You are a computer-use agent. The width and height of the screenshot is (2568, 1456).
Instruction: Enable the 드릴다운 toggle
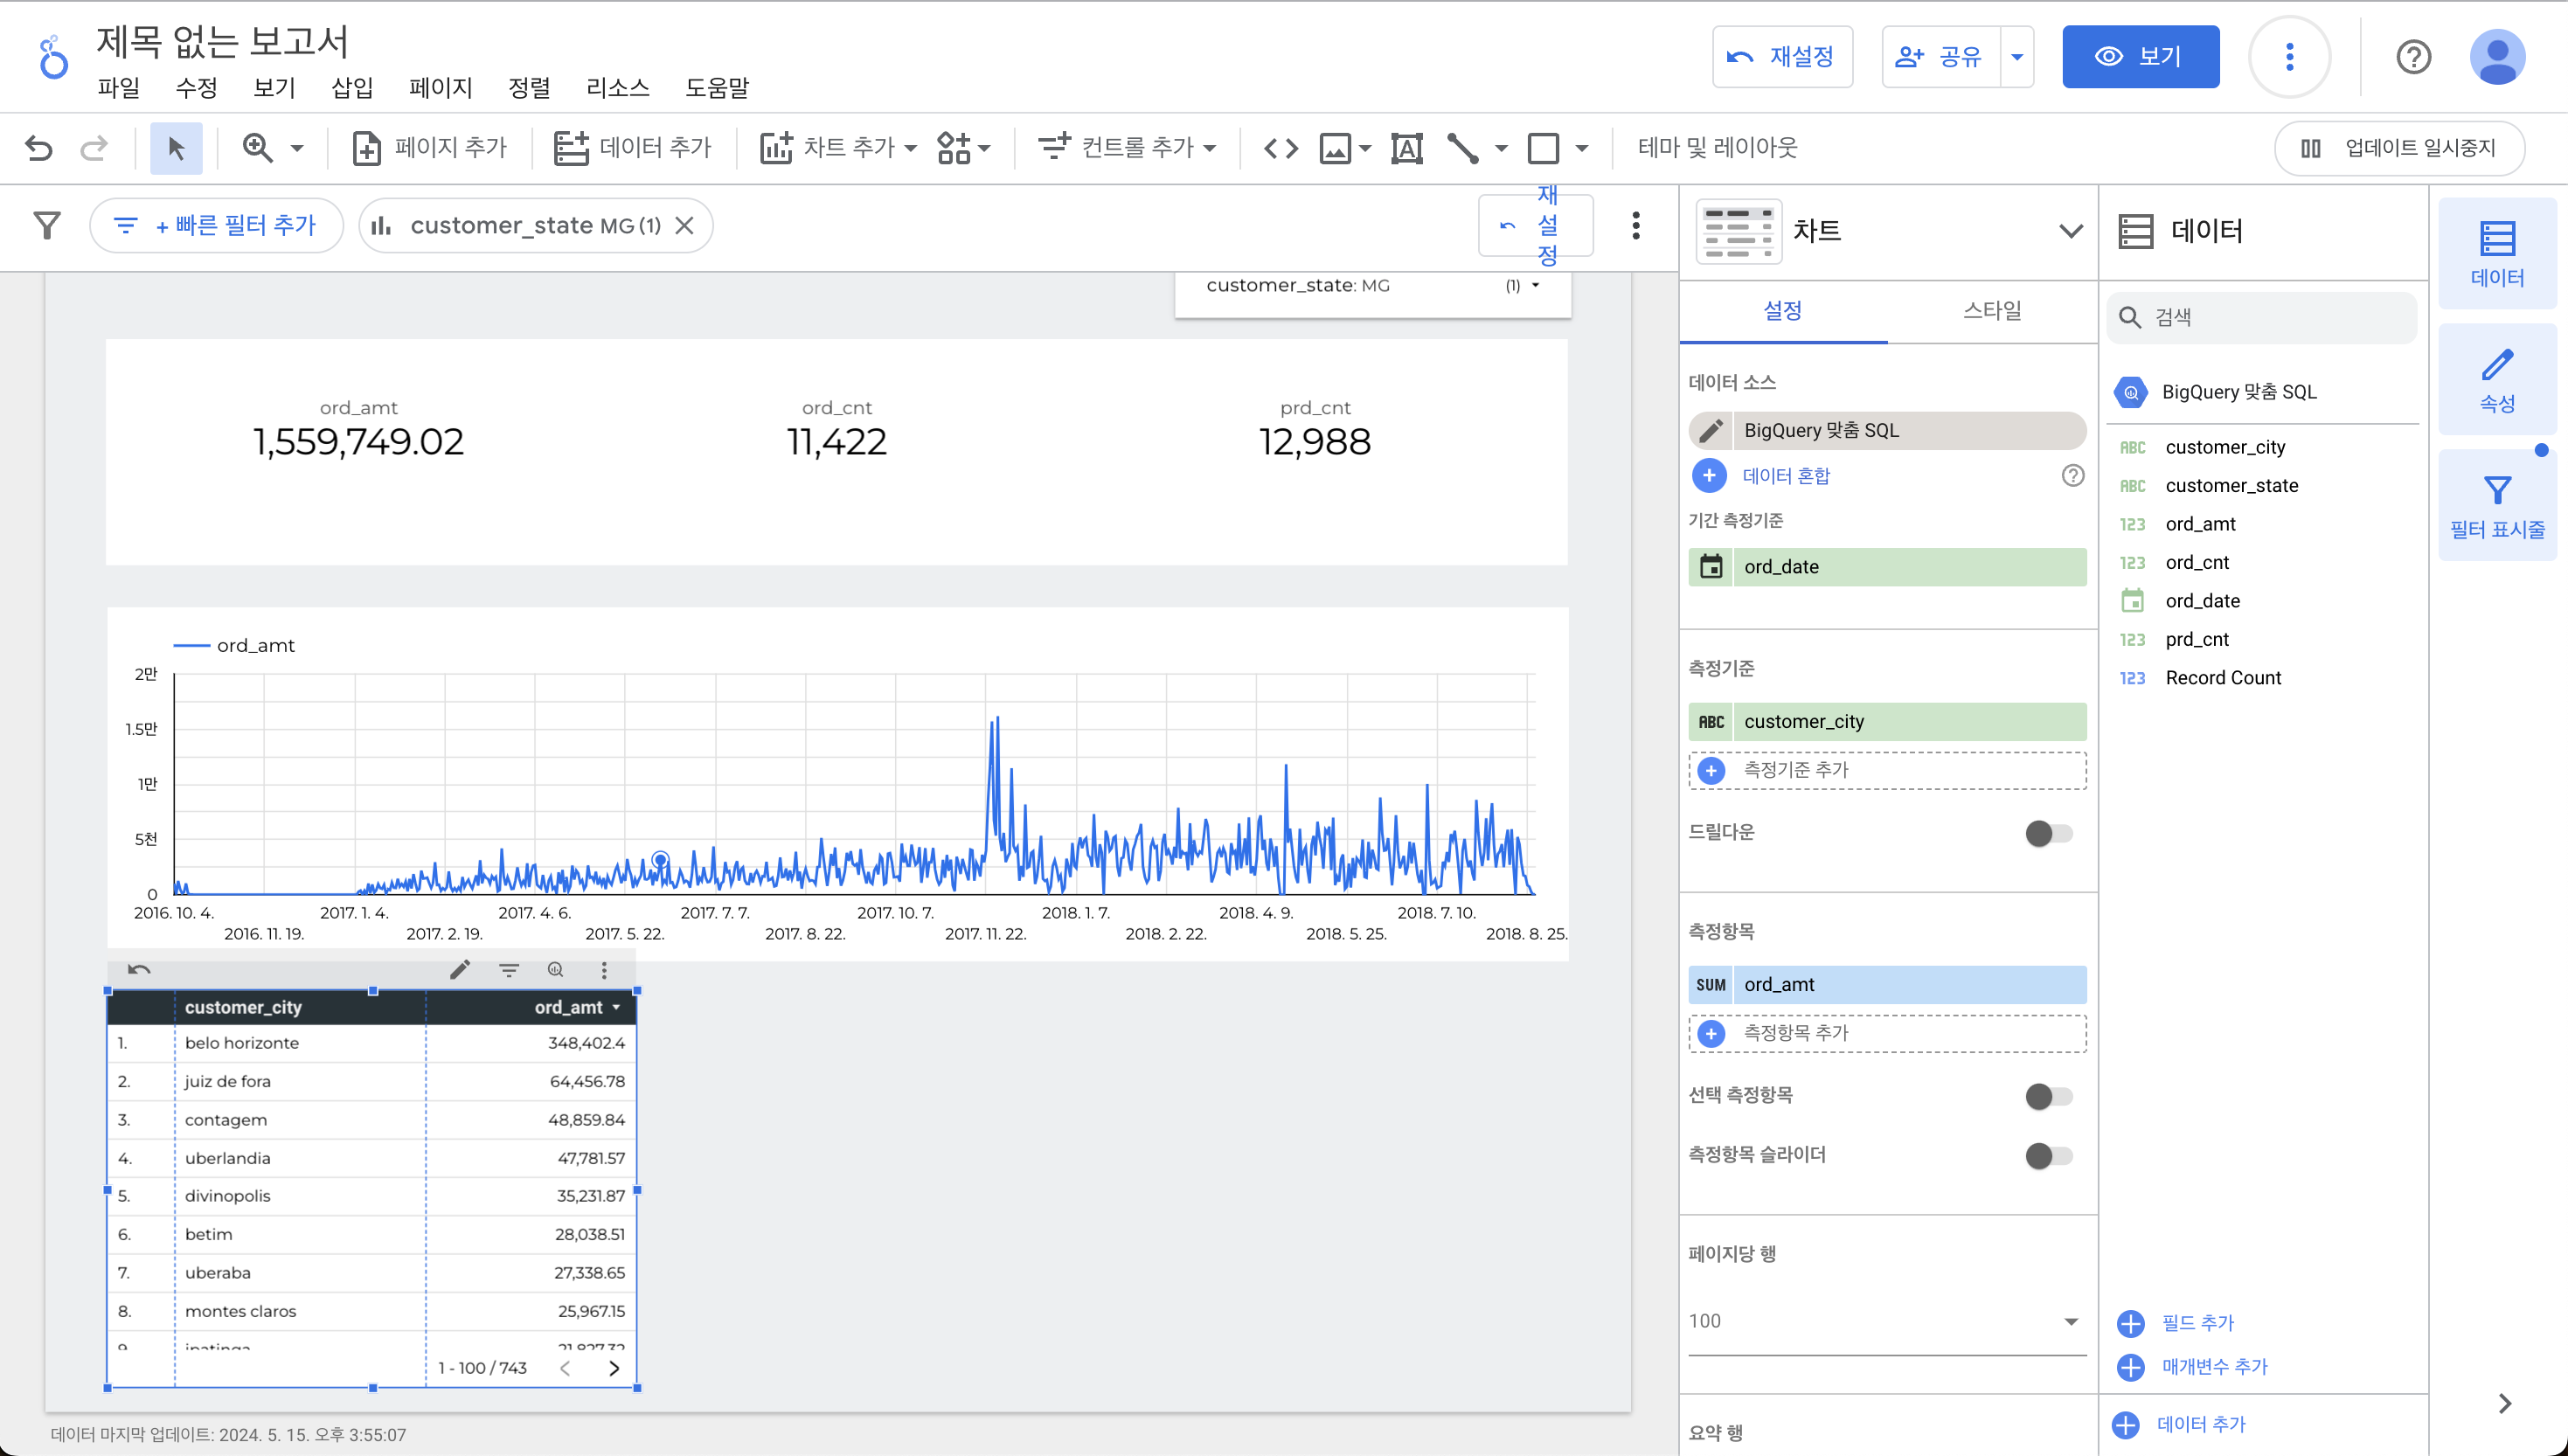pos(2048,833)
